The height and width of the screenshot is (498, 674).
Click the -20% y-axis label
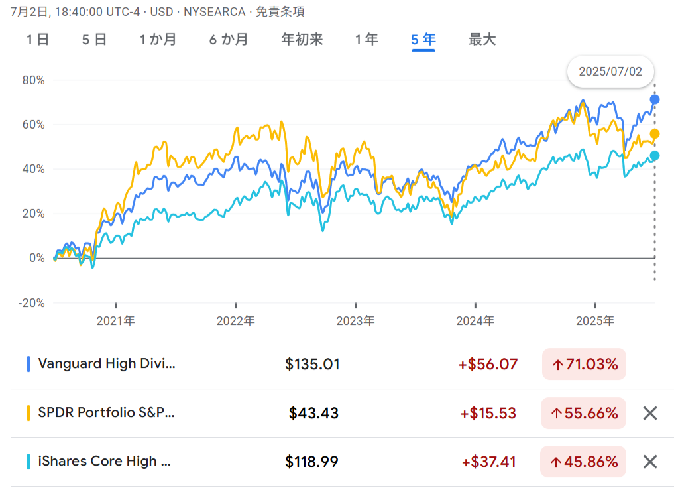[x=31, y=303]
